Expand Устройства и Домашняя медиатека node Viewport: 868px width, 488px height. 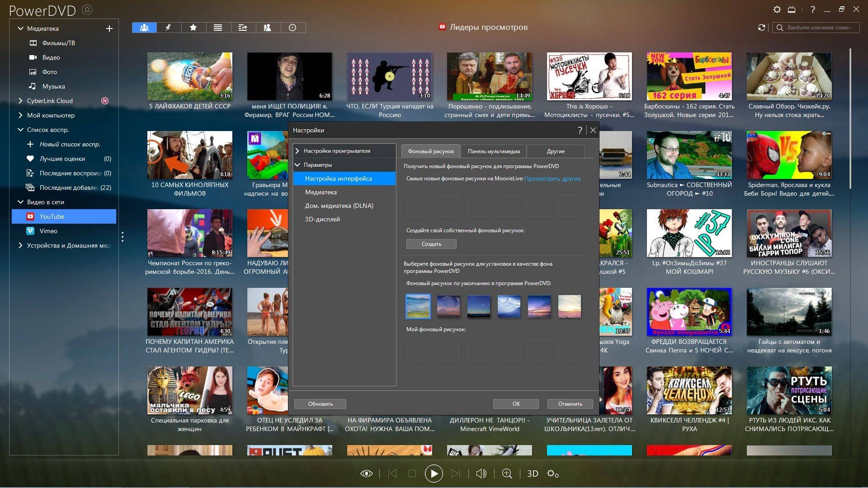(x=20, y=245)
